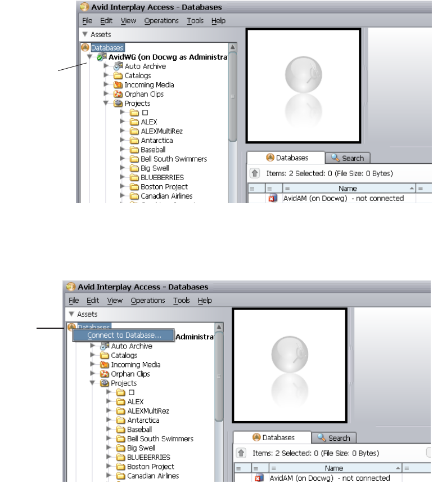Collapse the Projects node in lower window
Image resolution: width=433 pixels, height=483 pixels.
coord(92,383)
